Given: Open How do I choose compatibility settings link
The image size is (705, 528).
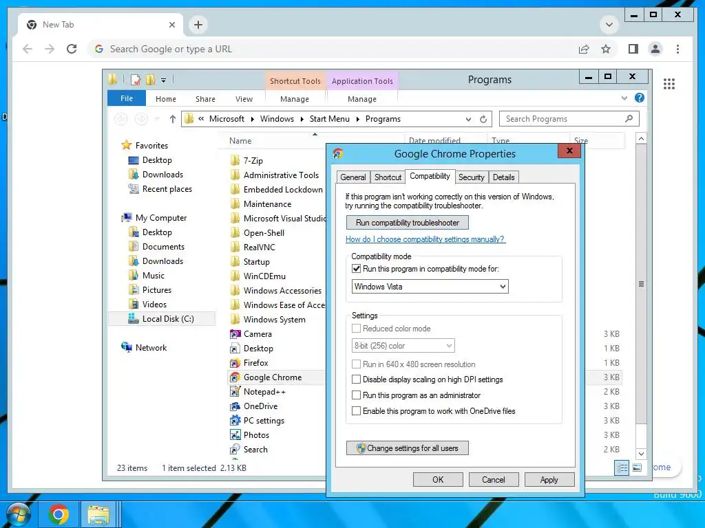Looking at the screenshot, I should click(x=425, y=239).
